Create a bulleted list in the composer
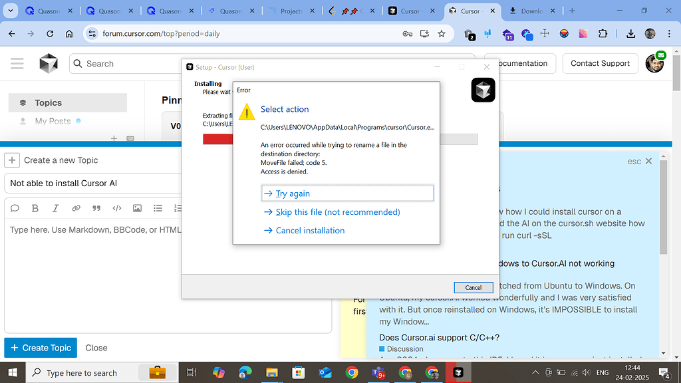Viewport: 681px width, 383px height. (157, 208)
